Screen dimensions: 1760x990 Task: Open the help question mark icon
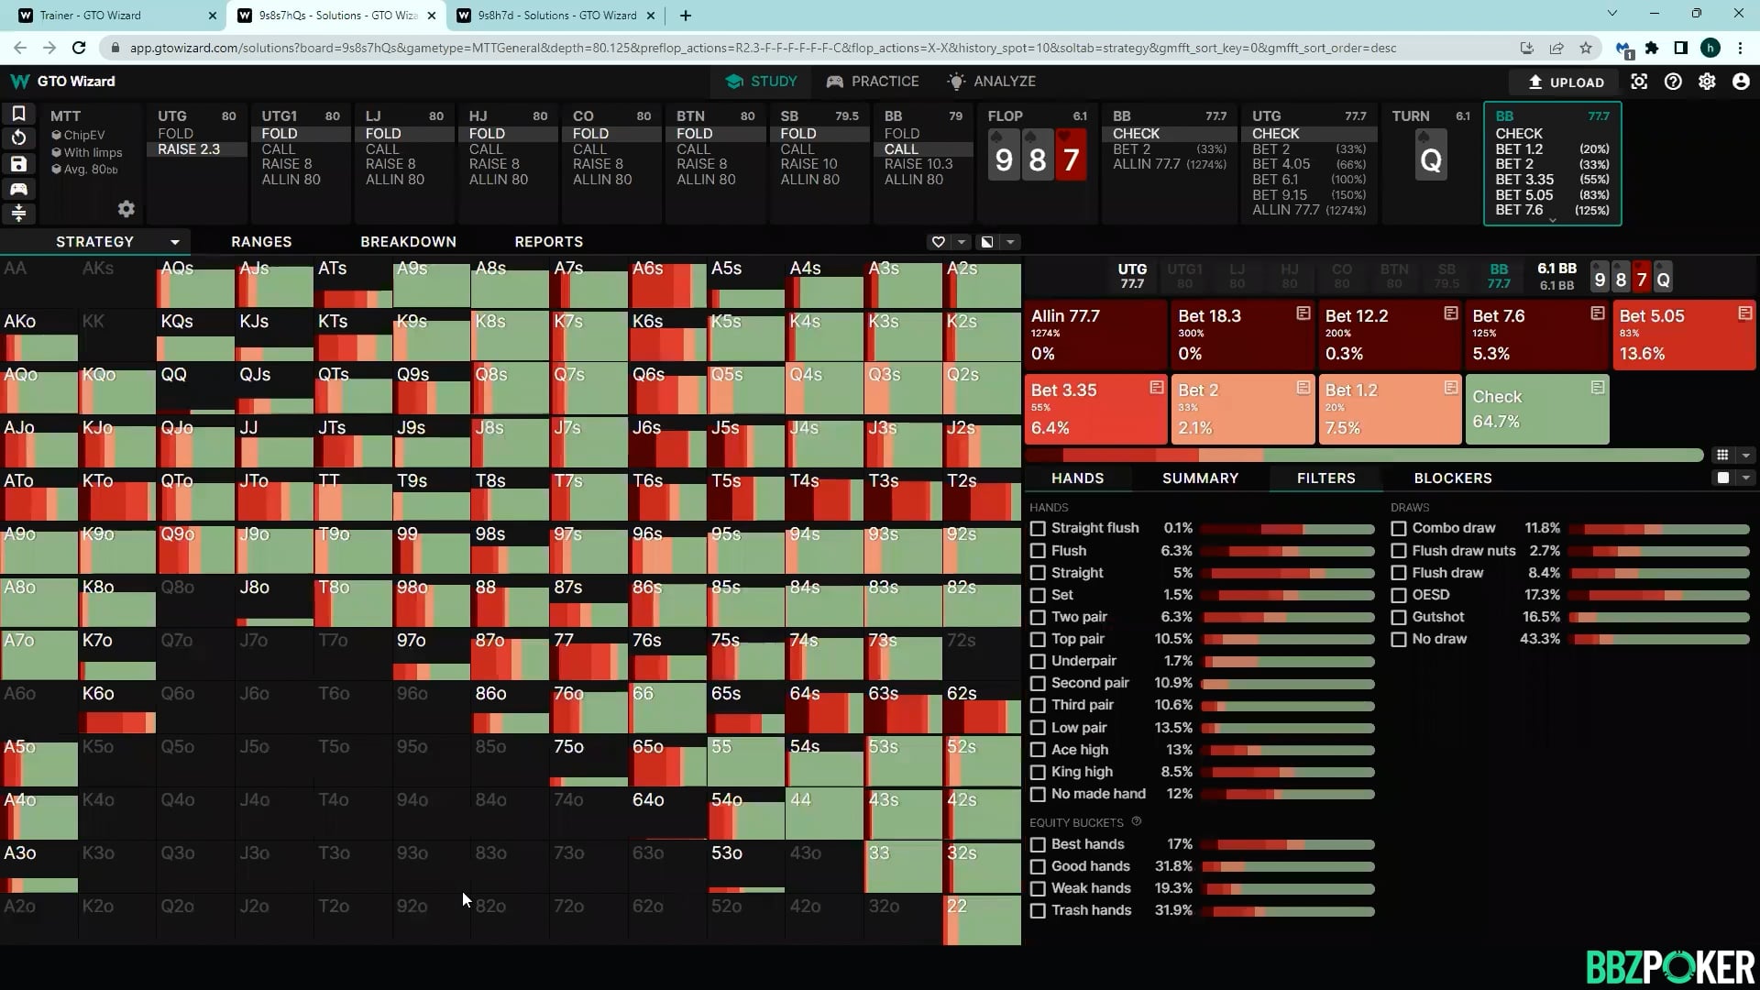(1673, 82)
